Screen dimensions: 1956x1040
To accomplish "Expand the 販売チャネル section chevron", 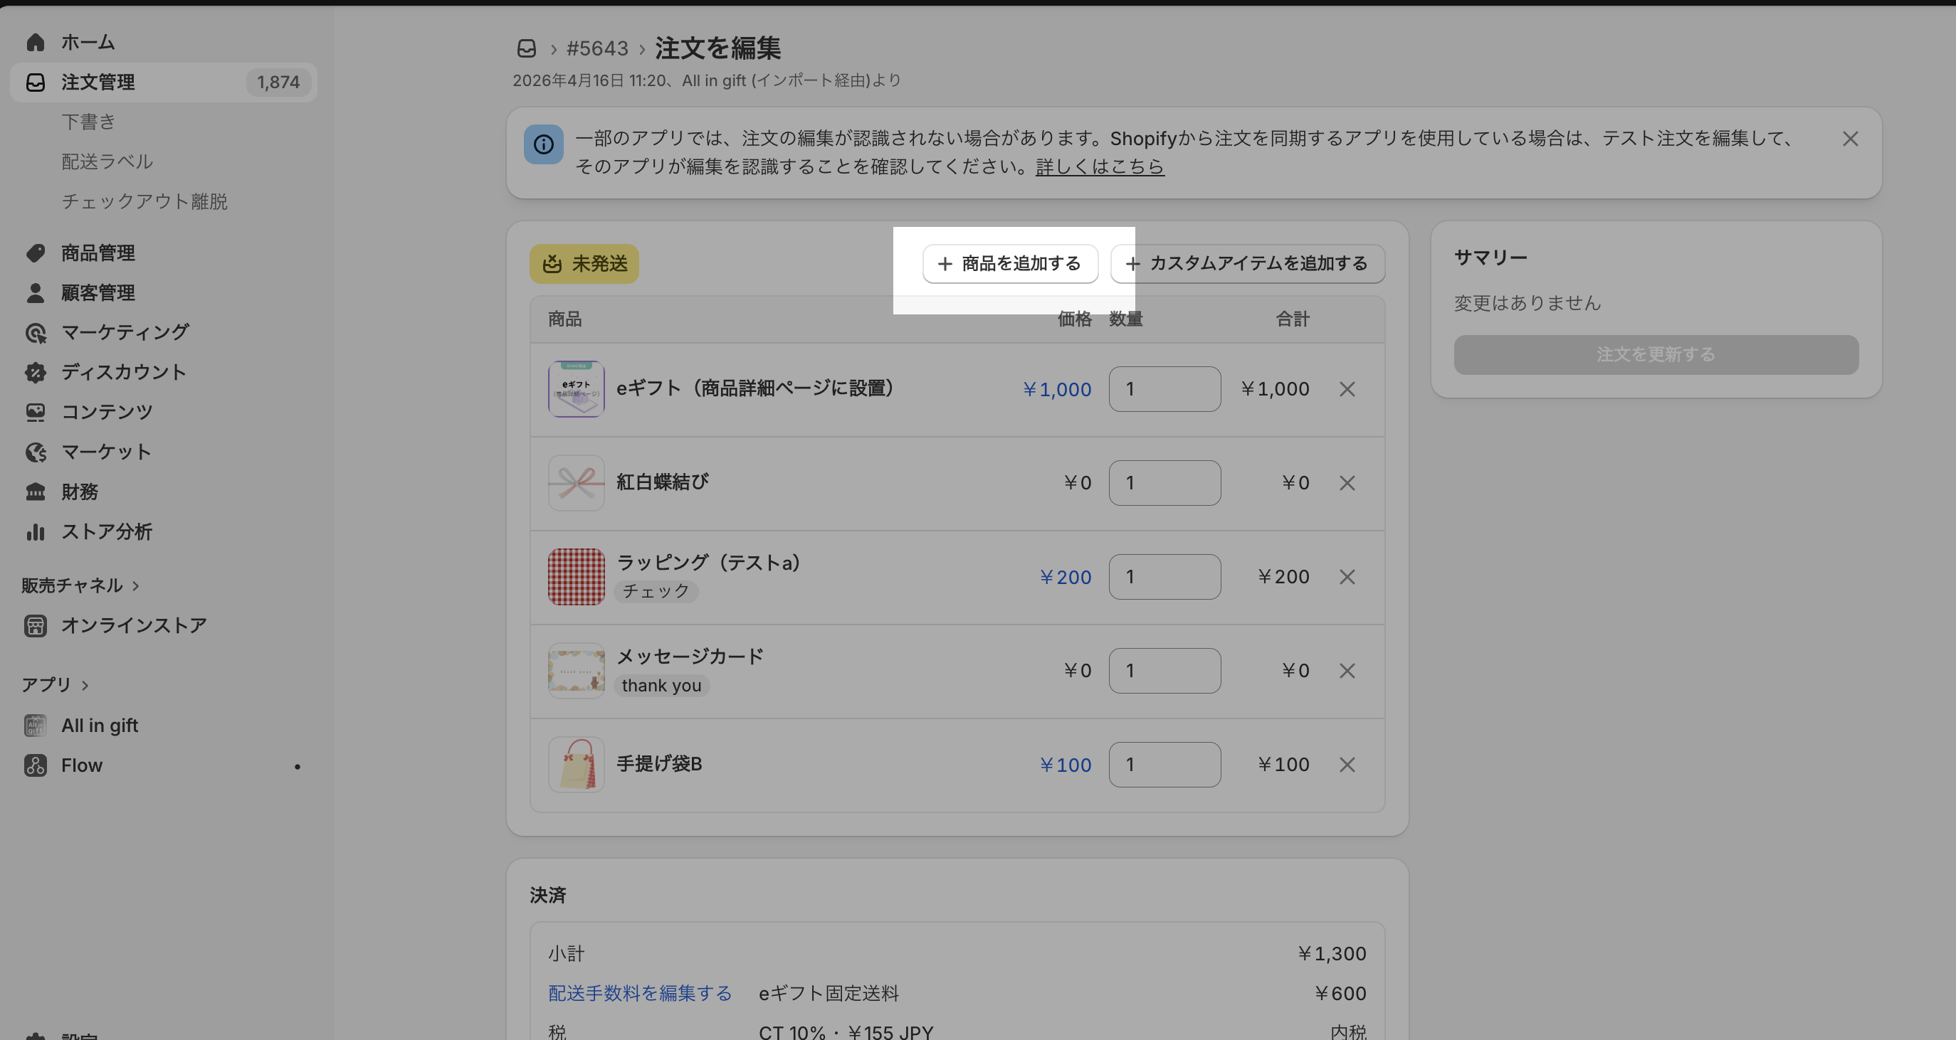I will (x=136, y=585).
